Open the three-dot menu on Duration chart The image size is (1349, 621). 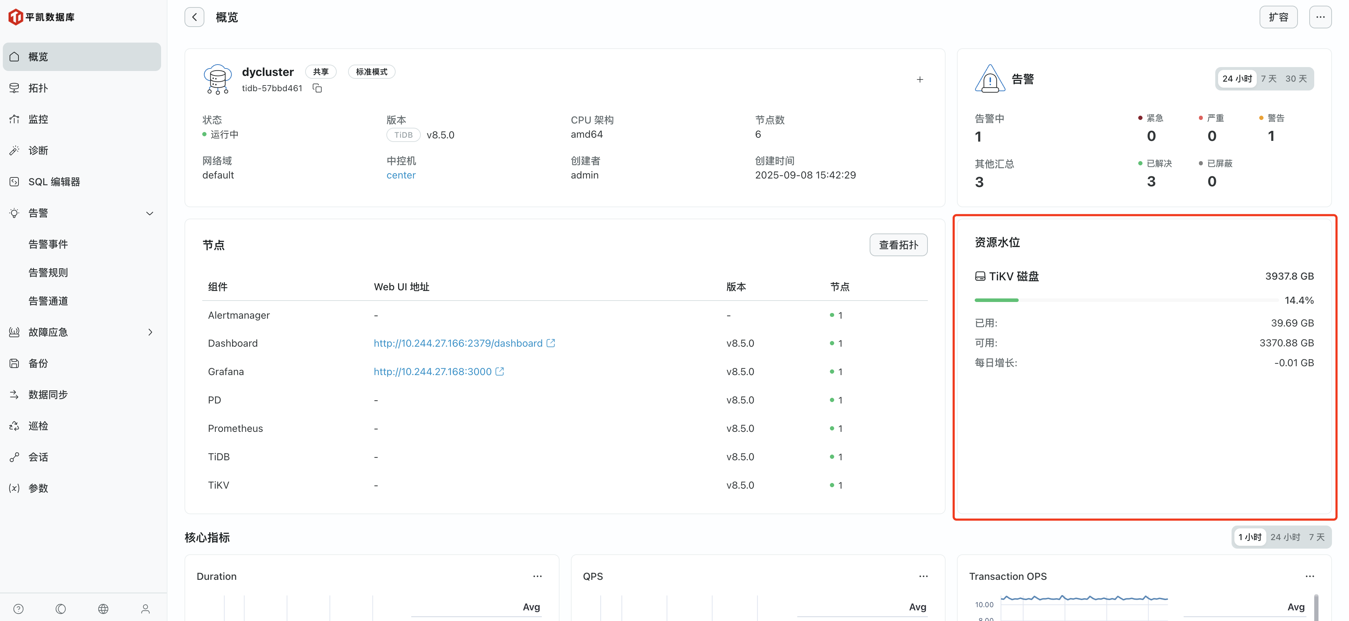pos(537,576)
